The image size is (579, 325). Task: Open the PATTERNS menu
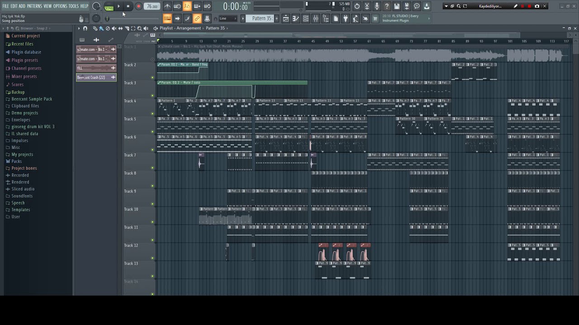point(34,6)
